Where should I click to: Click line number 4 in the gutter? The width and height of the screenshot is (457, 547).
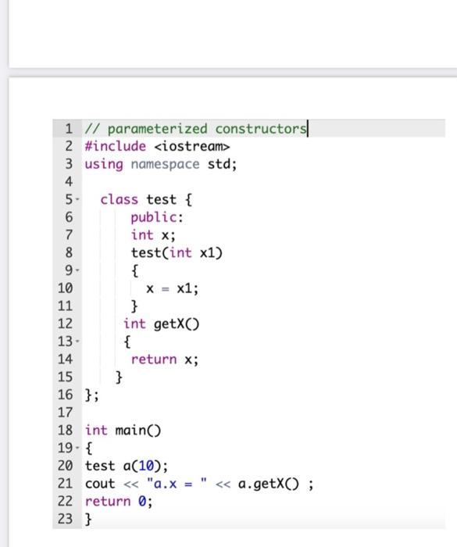pyautogui.click(x=69, y=182)
